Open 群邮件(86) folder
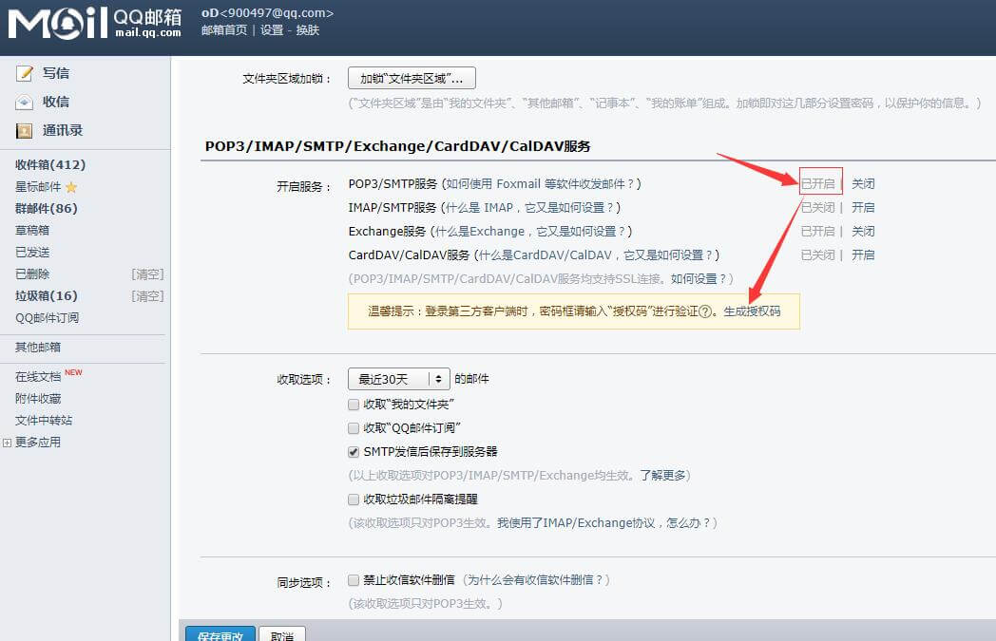The image size is (996, 641). pos(46,208)
